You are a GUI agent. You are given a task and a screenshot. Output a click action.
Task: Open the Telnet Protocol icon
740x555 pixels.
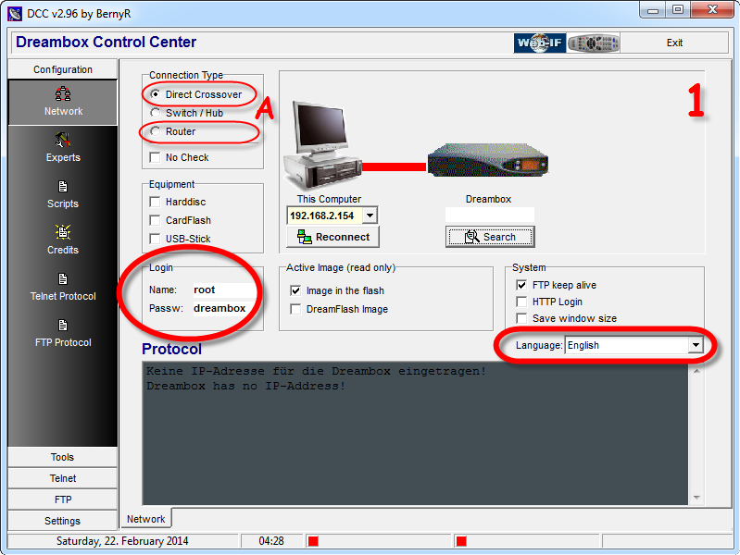tap(63, 278)
